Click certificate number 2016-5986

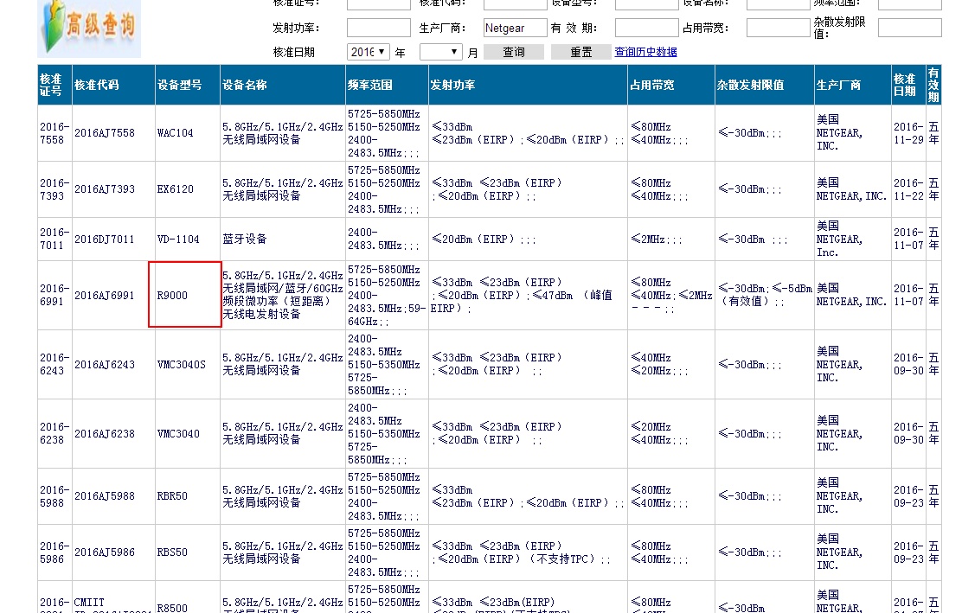tap(54, 552)
